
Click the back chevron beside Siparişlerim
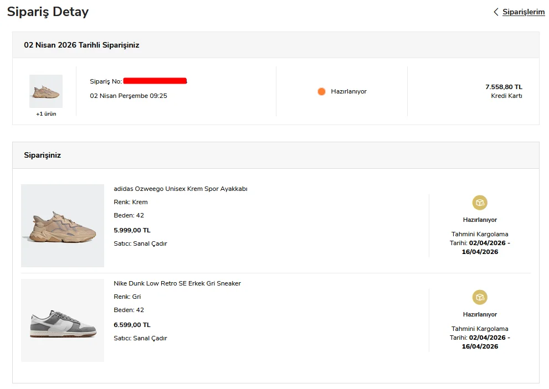pos(496,12)
